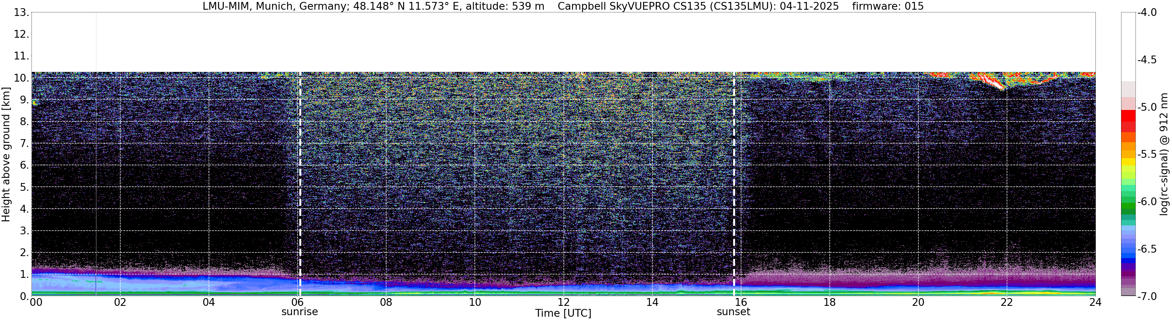
Task: Click the y-axis tick label '12.'
Action: pos(21,34)
